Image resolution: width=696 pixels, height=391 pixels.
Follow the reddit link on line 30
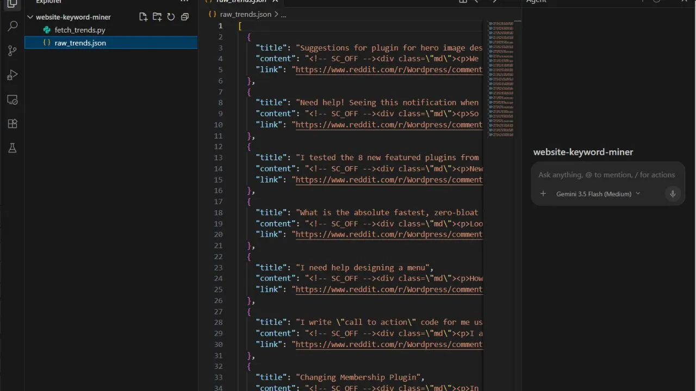point(389,344)
